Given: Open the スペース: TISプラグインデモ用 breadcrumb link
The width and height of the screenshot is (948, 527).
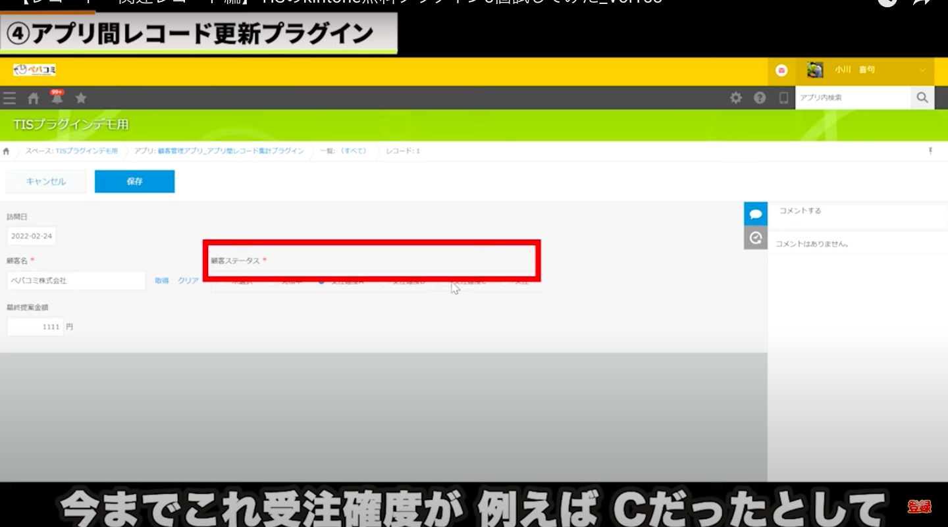Looking at the screenshot, I should click(72, 151).
